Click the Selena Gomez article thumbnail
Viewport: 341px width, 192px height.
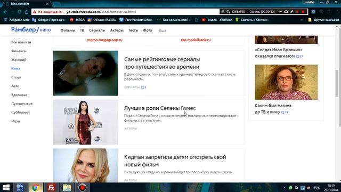point(85,122)
